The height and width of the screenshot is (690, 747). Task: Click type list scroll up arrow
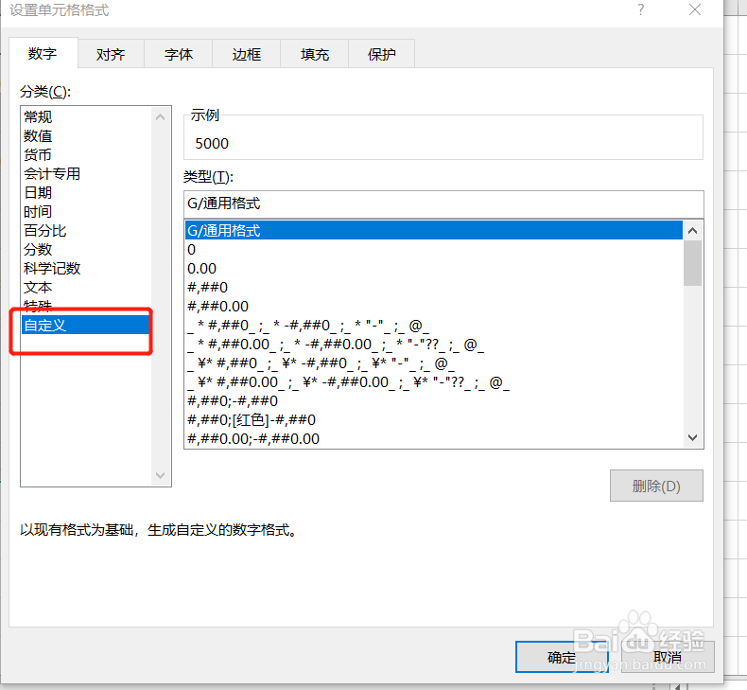(x=693, y=231)
